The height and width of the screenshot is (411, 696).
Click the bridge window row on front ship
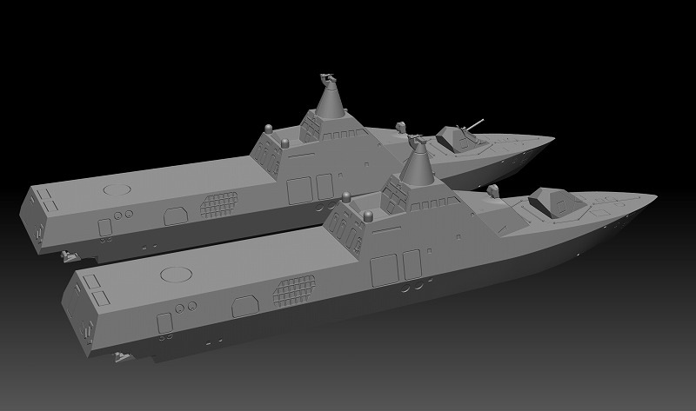[x=434, y=204]
